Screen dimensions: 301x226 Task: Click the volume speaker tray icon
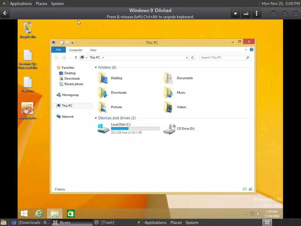[x=259, y=214]
